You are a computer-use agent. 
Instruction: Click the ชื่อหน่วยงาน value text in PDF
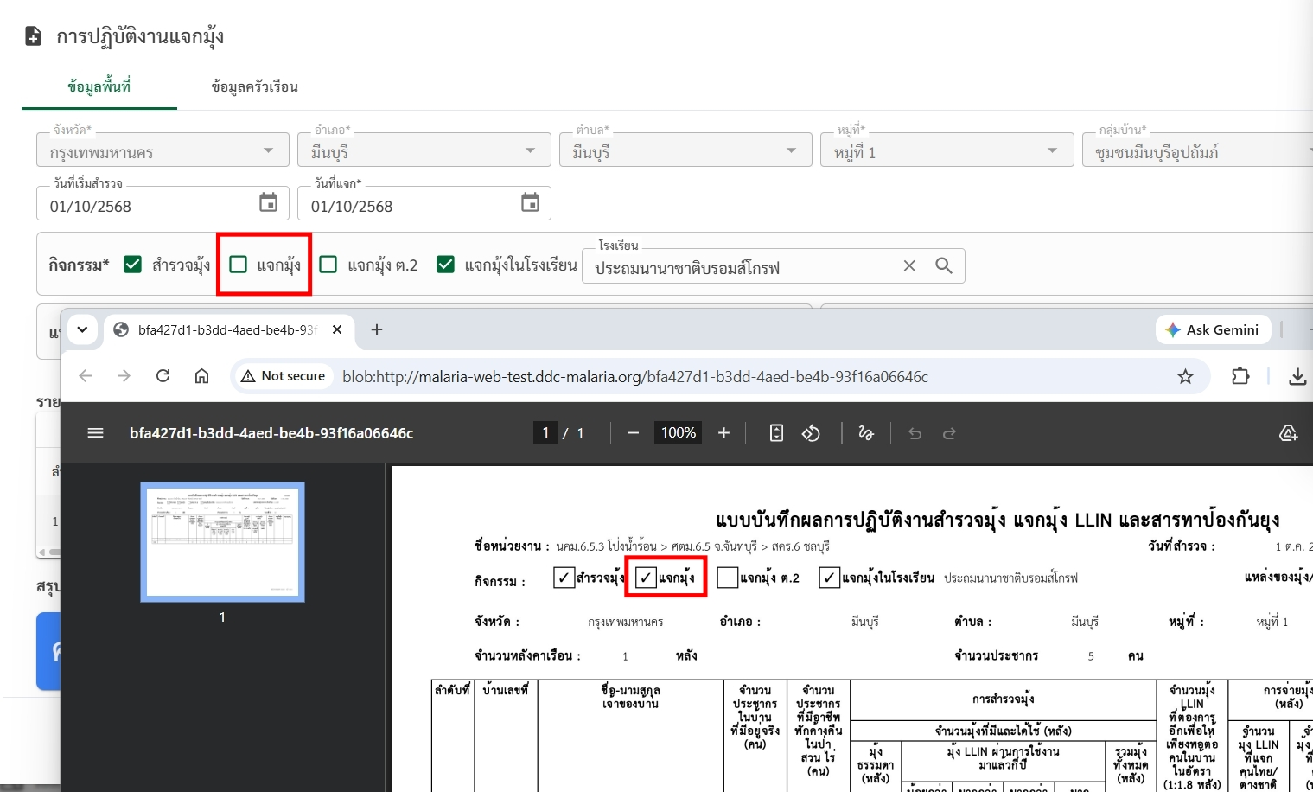(693, 546)
